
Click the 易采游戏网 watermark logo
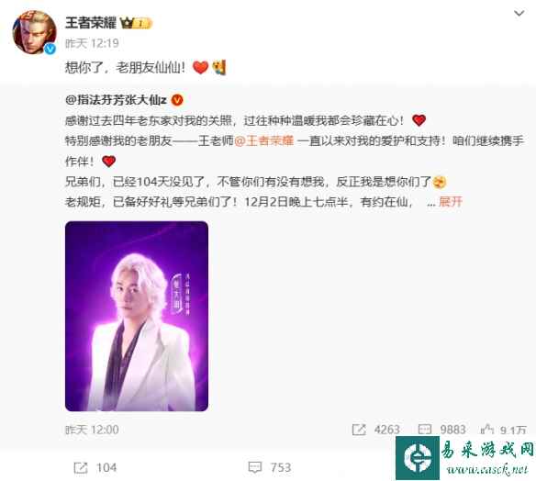tap(465, 458)
